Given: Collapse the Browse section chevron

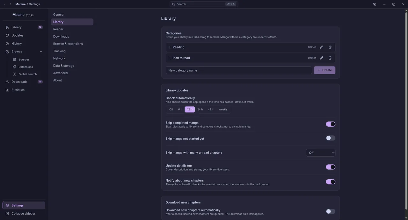Looking at the screenshot, I should (x=41, y=52).
